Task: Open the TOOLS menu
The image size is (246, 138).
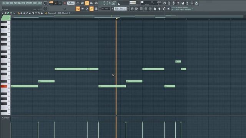Action: click(x=35, y=3)
